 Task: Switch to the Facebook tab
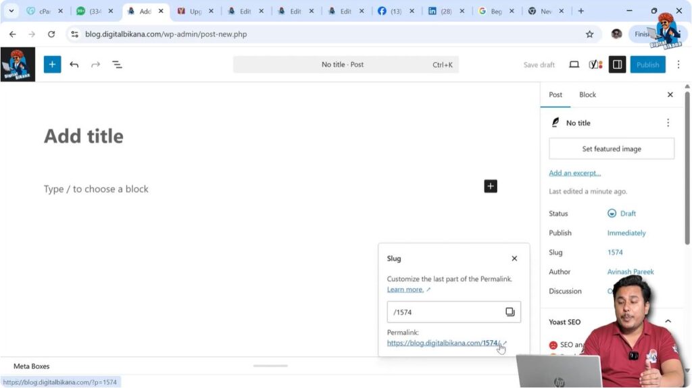(397, 11)
